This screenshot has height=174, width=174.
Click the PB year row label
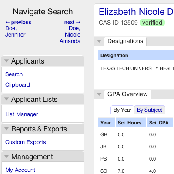pyautogui.click(x=104, y=159)
